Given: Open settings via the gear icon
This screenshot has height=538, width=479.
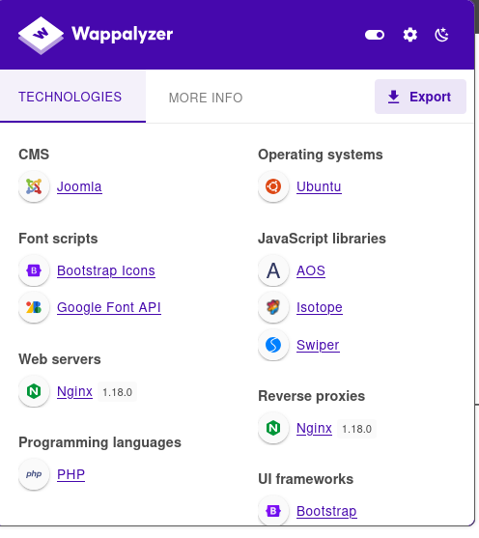Looking at the screenshot, I should coord(410,35).
